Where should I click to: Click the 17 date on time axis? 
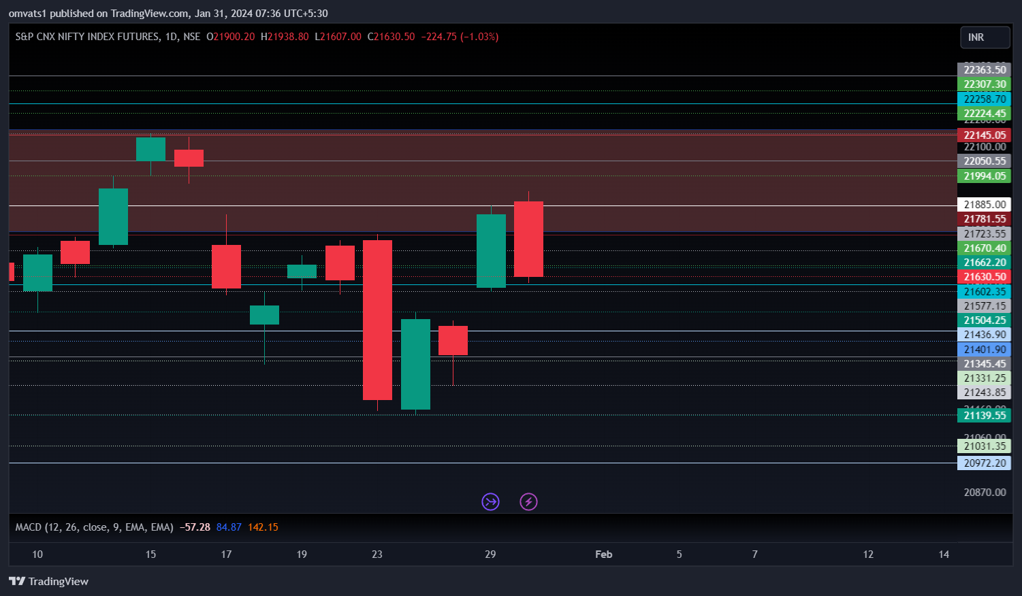226,554
